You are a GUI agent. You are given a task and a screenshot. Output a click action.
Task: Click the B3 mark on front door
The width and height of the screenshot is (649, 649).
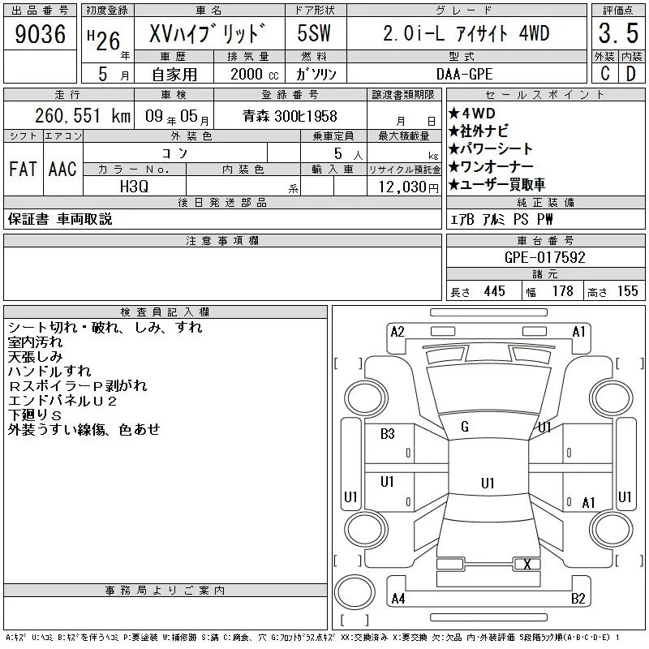tap(388, 434)
